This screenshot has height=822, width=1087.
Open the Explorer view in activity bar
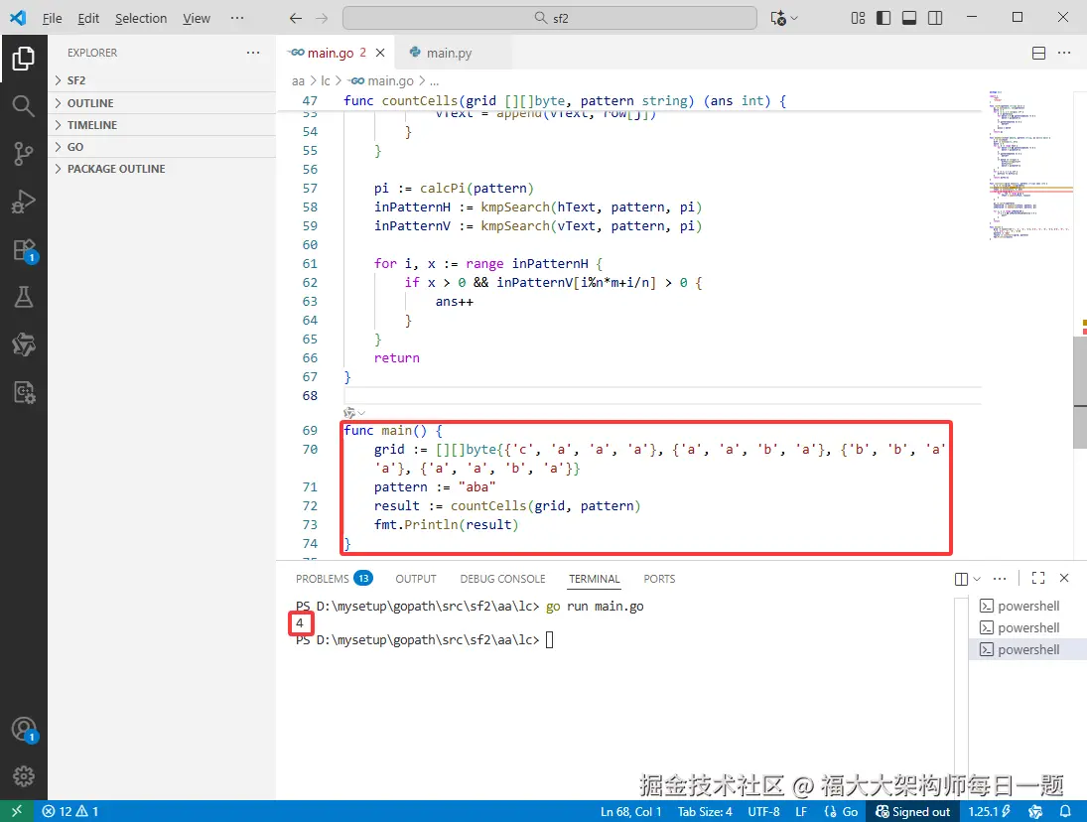pos(24,59)
